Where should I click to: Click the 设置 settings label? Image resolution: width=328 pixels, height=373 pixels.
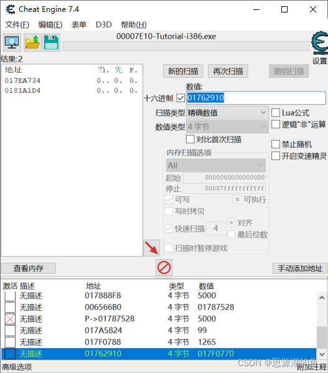[x=320, y=61]
